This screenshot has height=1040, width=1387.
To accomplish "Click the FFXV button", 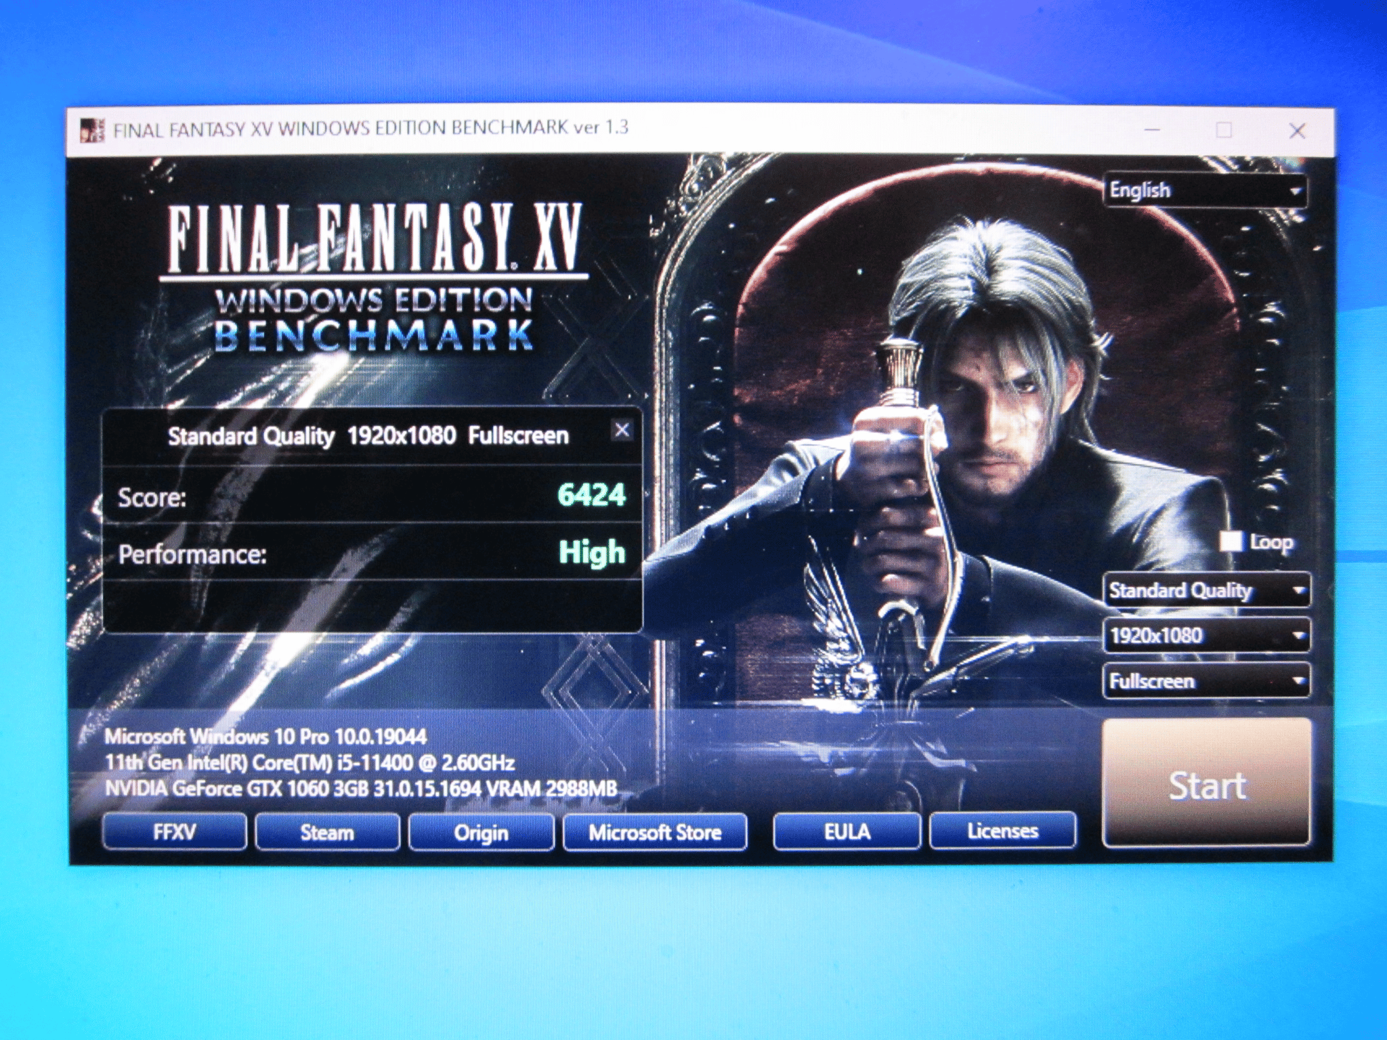I will [x=175, y=831].
